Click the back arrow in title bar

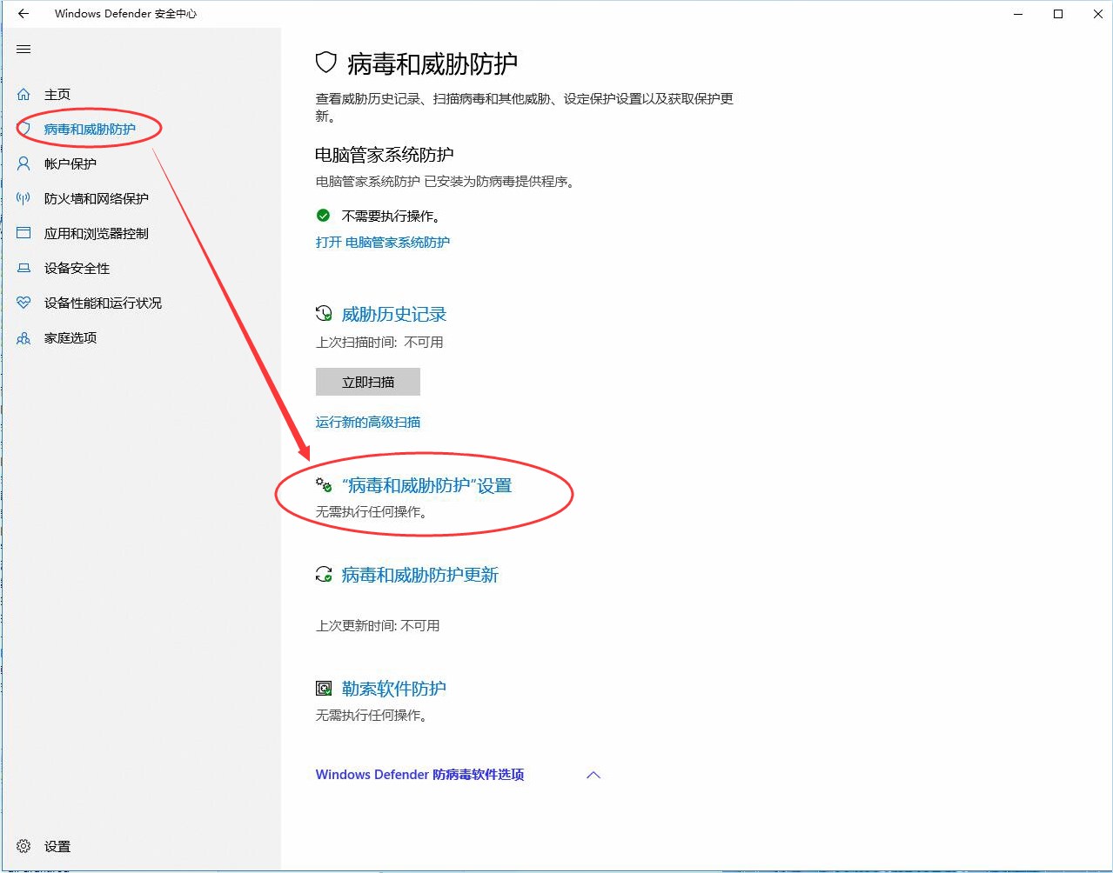[23, 14]
